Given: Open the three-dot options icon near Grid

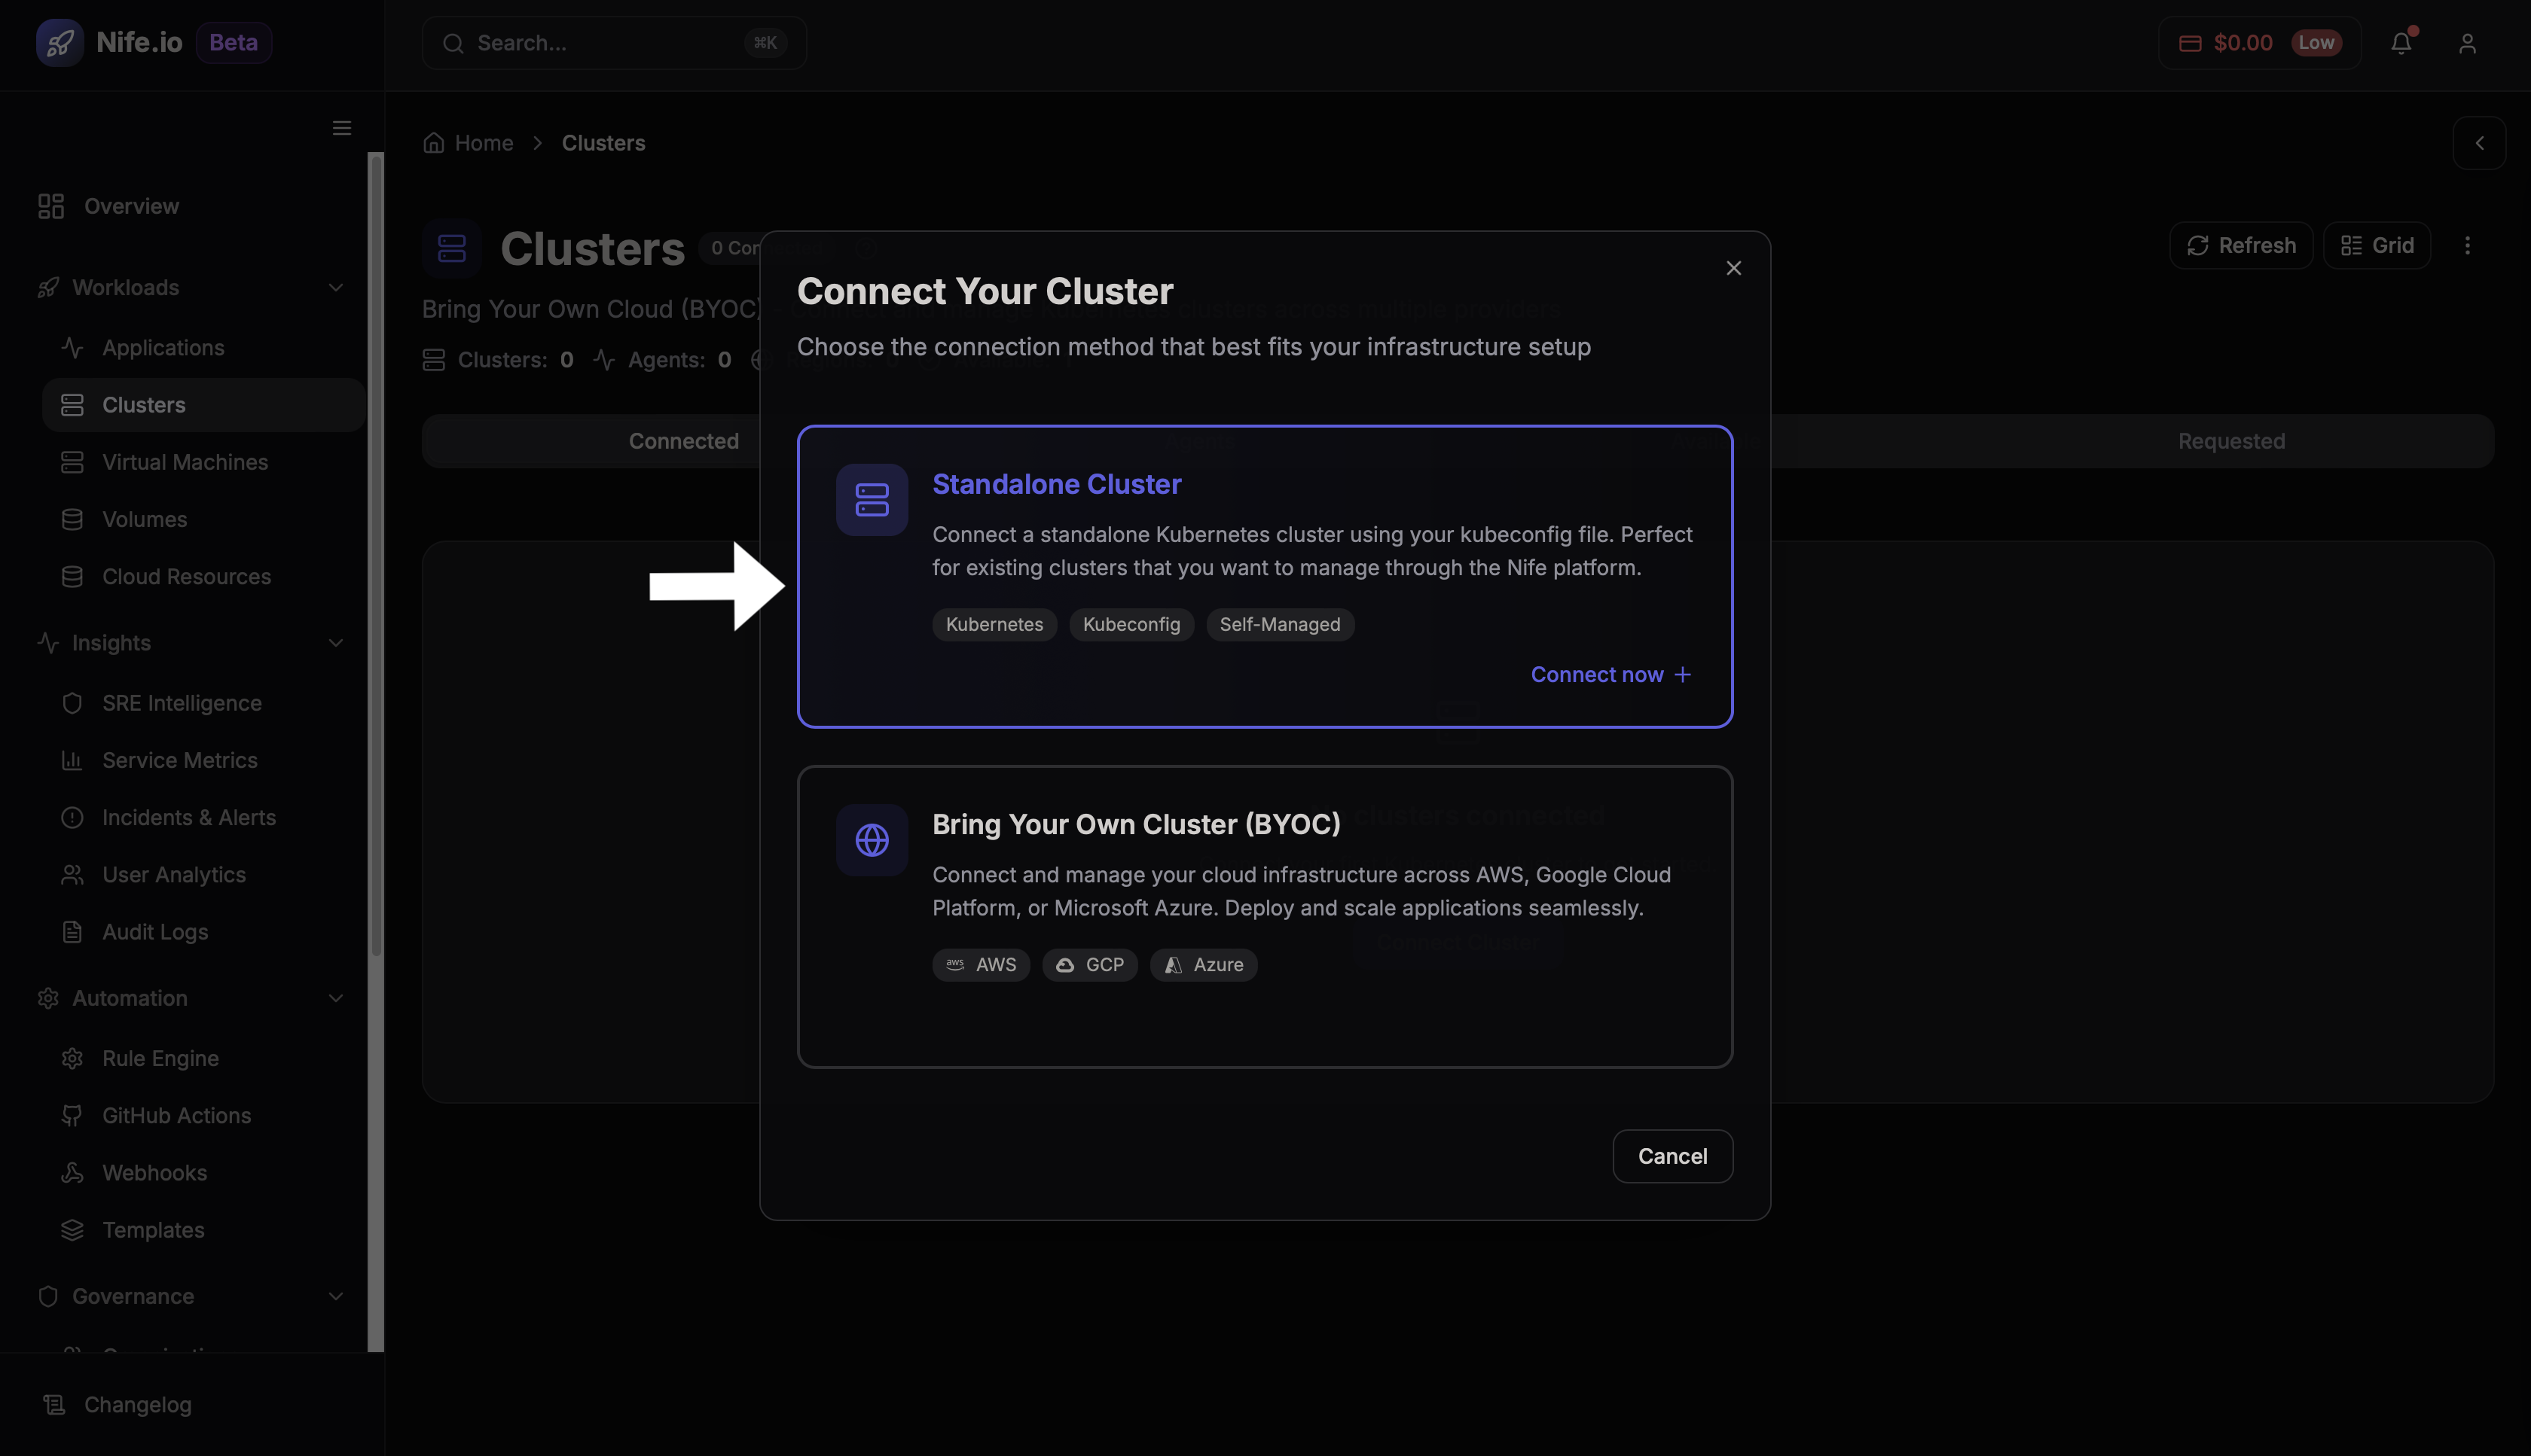Looking at the screenshot, I should [x=2468, y=245].
